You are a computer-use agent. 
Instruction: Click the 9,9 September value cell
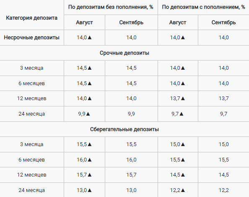(131, 114)
